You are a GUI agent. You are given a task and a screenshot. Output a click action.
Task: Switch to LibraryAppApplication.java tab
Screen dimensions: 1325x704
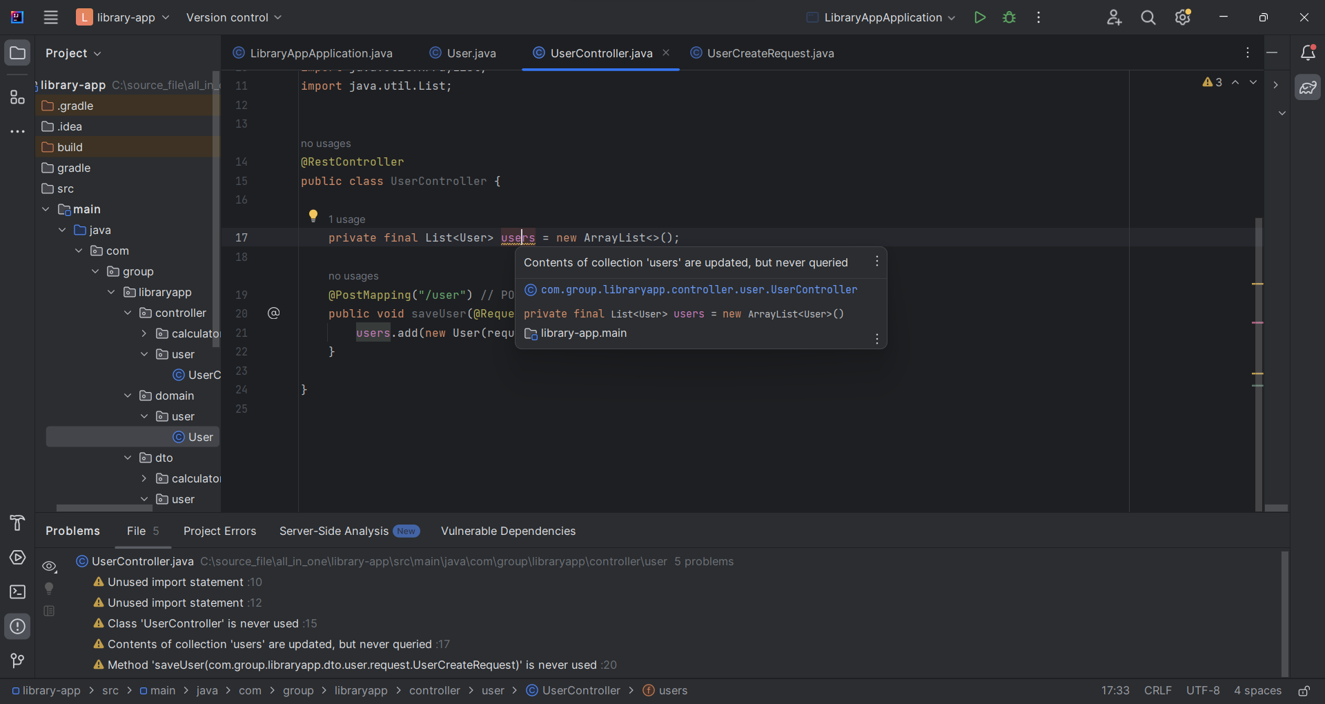(x=313, y=53)
